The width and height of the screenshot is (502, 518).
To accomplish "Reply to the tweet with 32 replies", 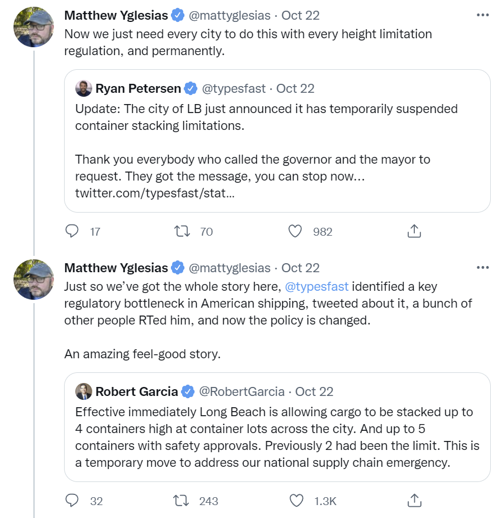I will pyautogui.click(x=72, y=500).
